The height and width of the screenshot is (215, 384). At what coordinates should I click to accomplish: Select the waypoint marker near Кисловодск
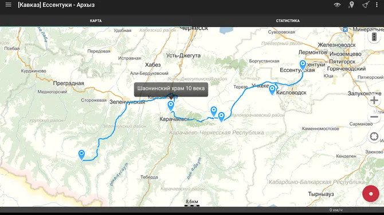272,90
